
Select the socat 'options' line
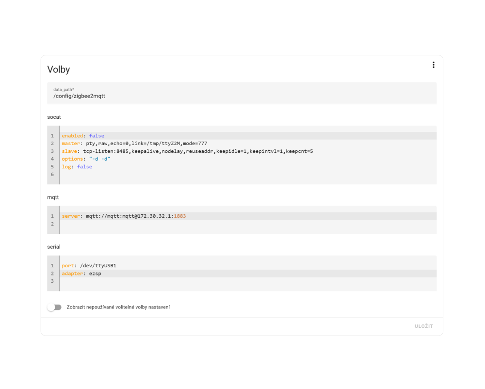coord(86,159)
